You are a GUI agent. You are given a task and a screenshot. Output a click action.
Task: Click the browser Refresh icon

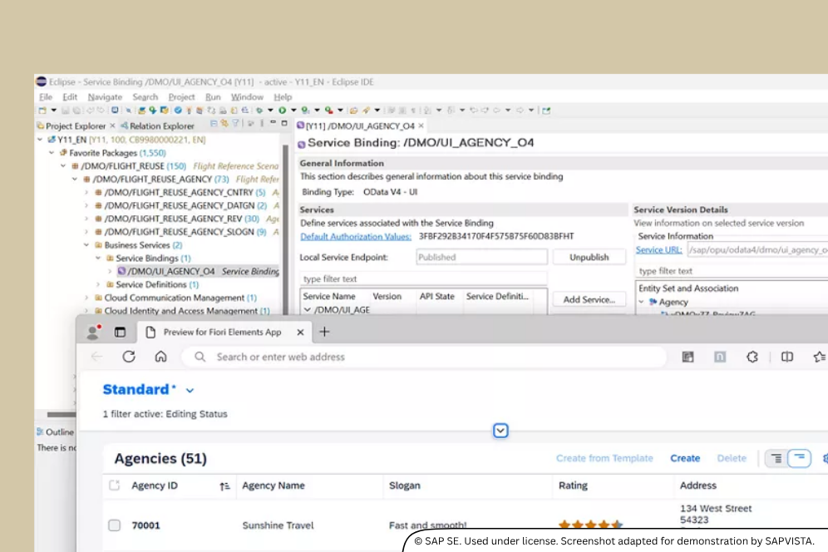[x=129, y=357]
